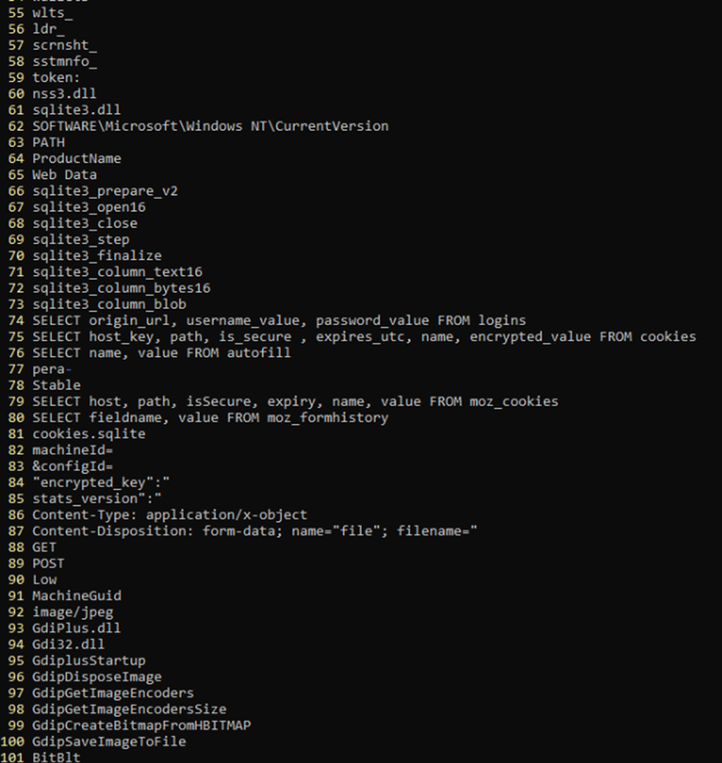This screenshot has width=722, height=763.
Task: Click the Web Data line
Action: (65, 175)
